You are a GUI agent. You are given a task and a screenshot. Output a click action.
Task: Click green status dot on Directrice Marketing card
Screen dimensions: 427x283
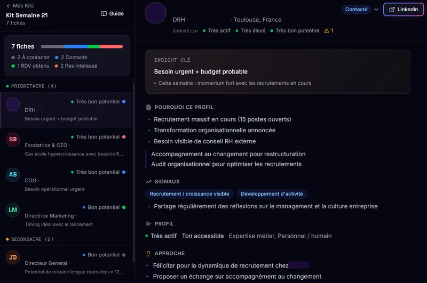coord(124,207)
